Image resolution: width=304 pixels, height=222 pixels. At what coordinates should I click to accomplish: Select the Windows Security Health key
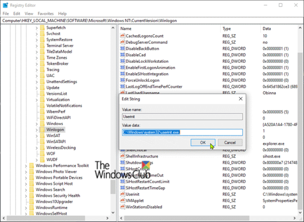pos(58,195)
